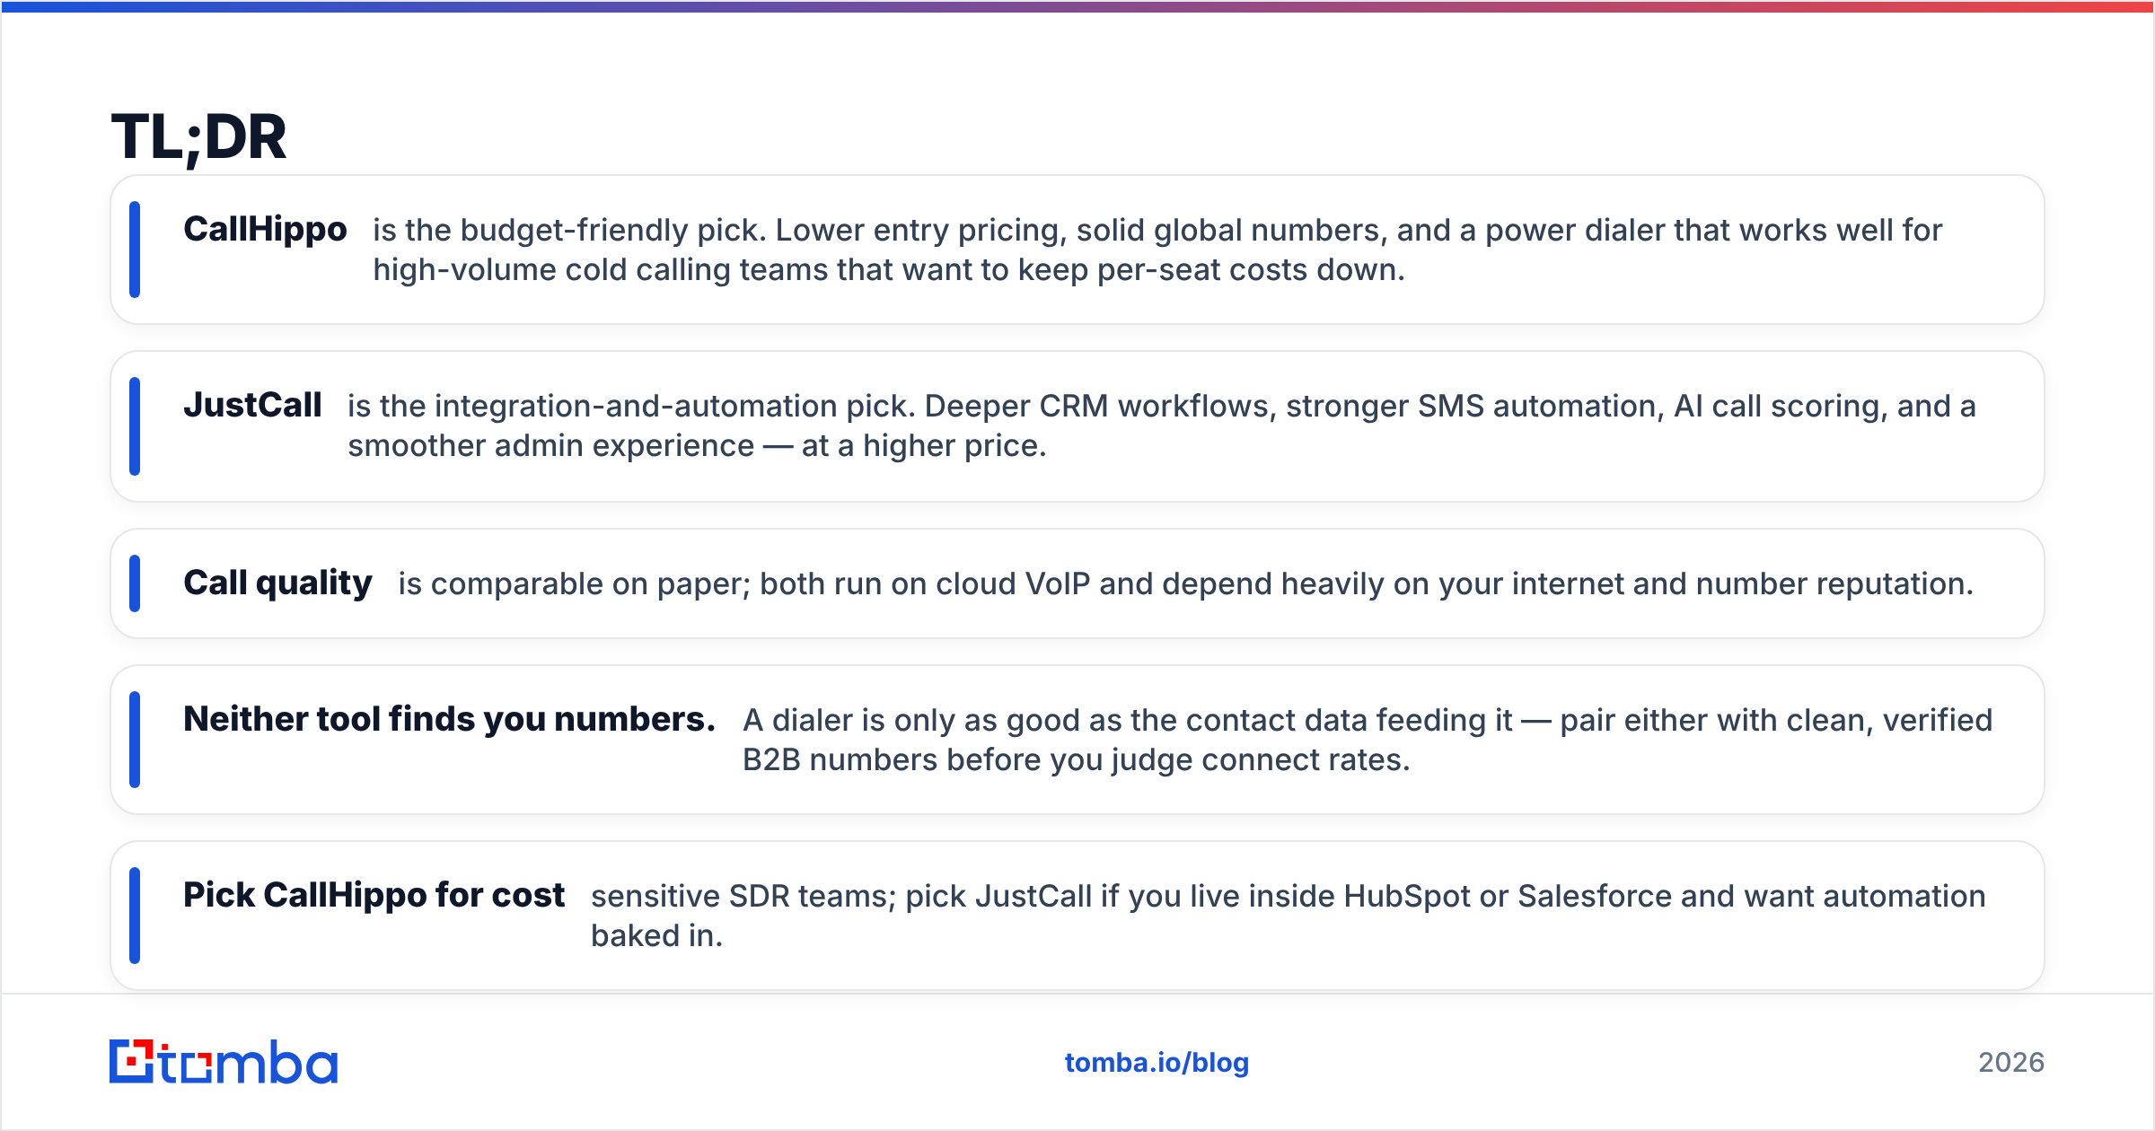The width and height of the screenshot is (2155, 1131).
Task: Click the Call quality bold label
Action: pos(277,583)
